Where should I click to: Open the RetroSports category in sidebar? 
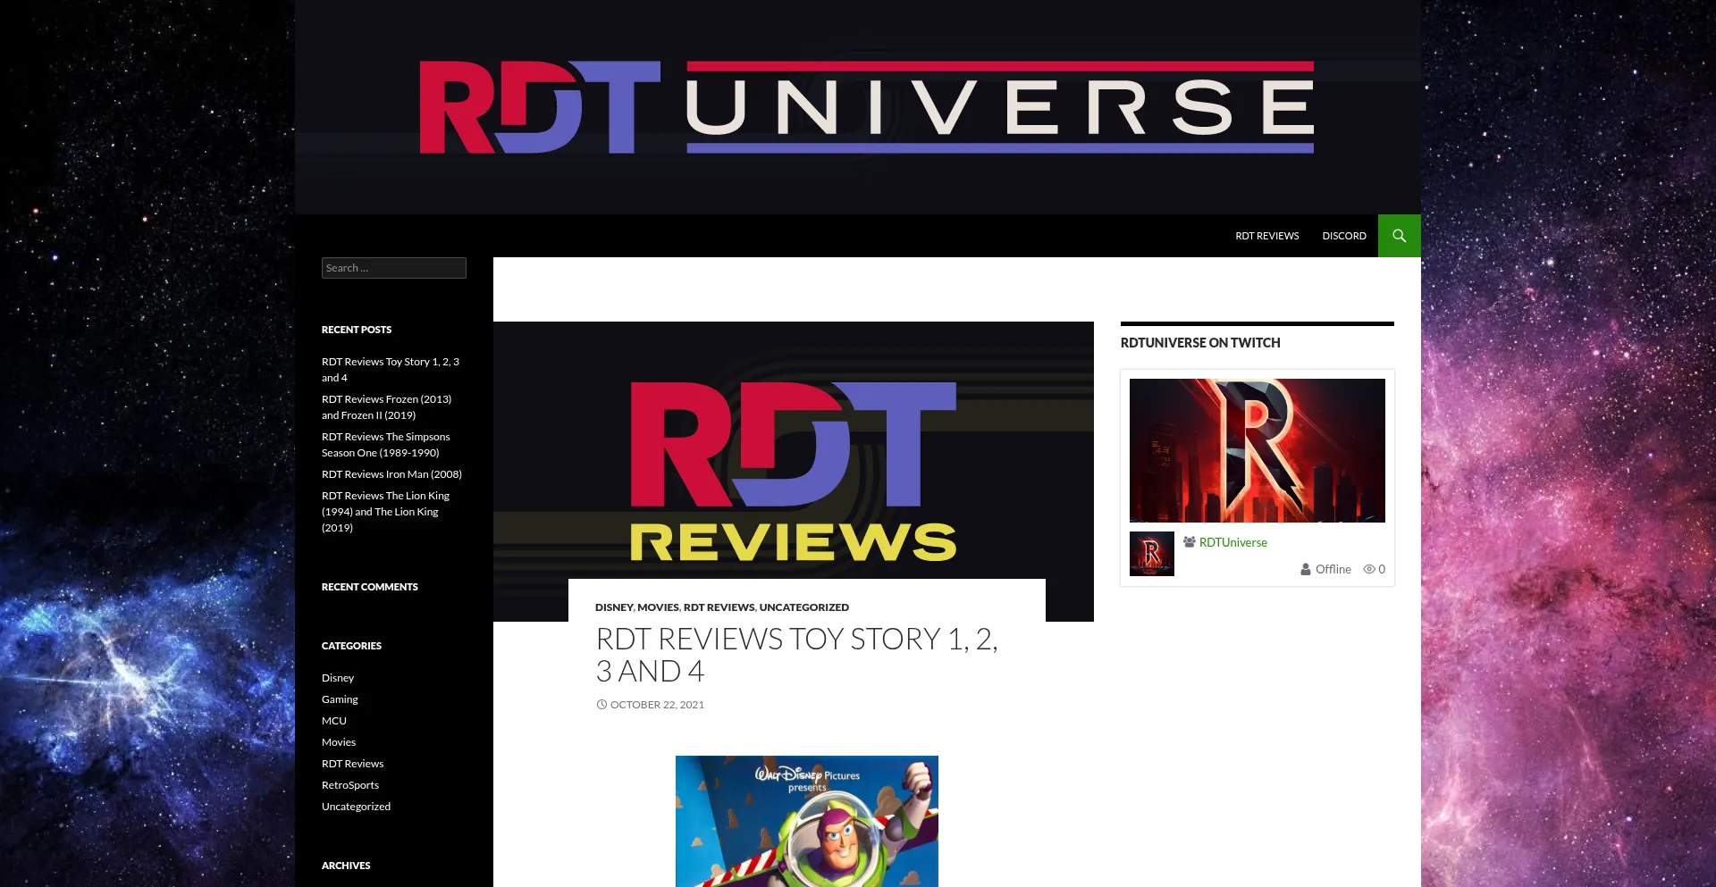coord(350,785)
